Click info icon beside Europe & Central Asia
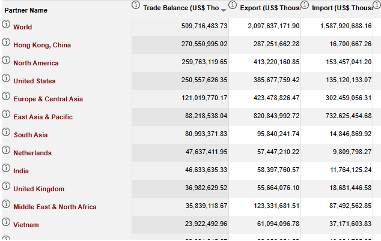This screenshot has height=241, width=381. 6,96
